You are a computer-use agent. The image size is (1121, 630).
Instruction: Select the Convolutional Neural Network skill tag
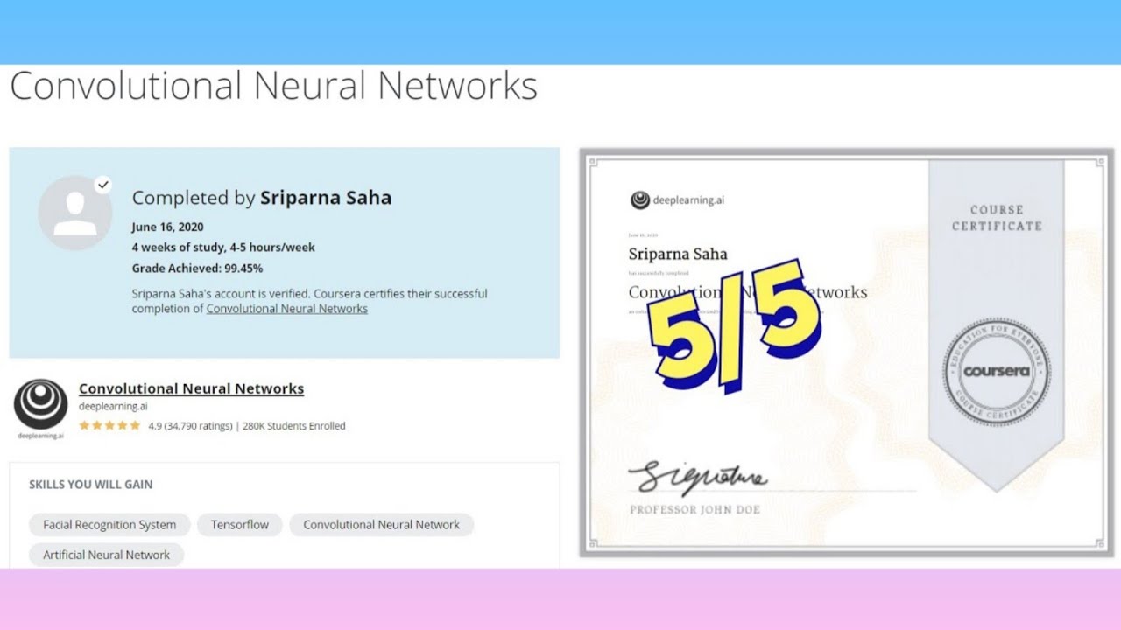tap(381, 525)
